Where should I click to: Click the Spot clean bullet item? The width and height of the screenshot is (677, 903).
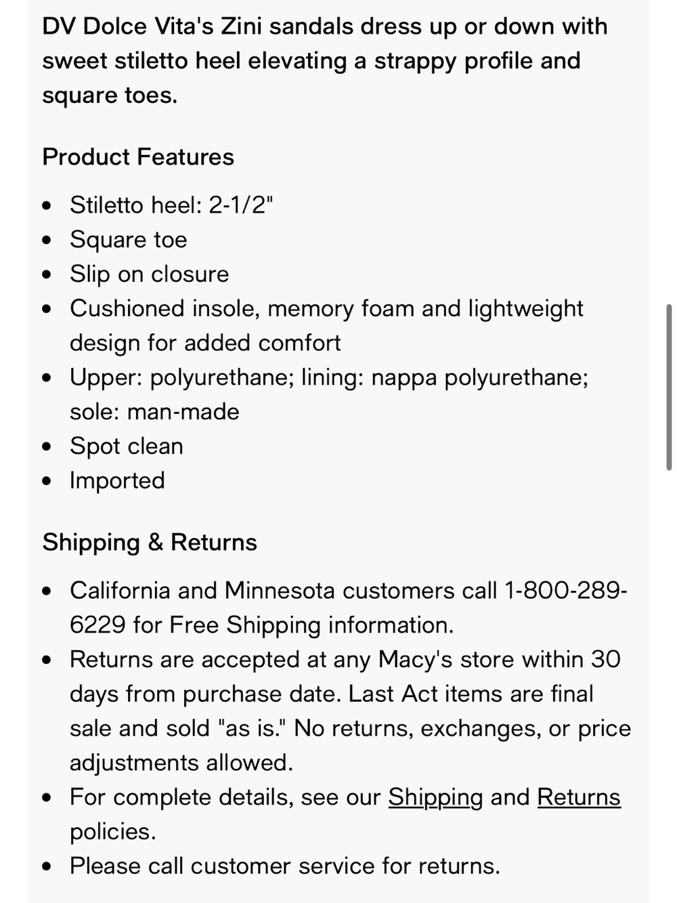127,446
